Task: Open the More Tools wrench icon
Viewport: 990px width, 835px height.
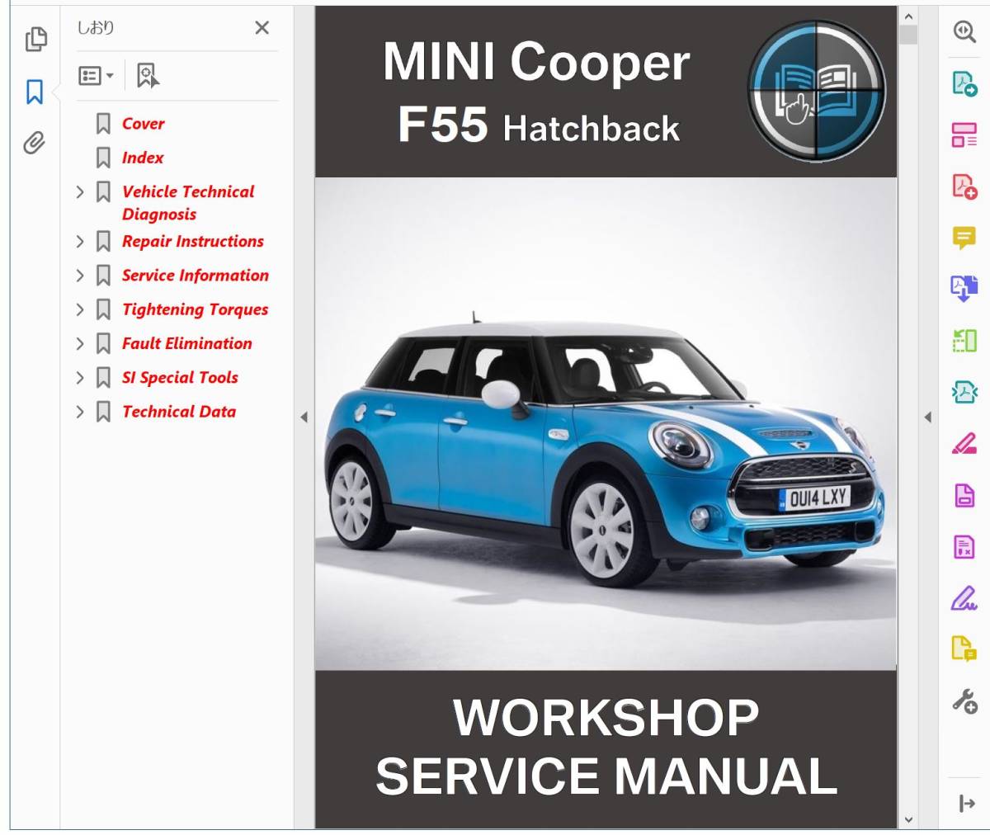Action: point(964,701)
